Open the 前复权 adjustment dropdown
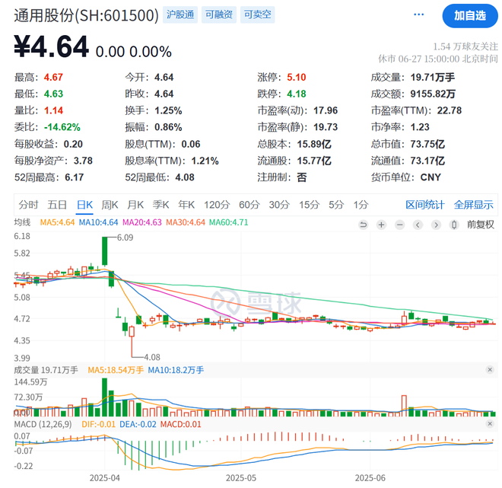Image resolution: width=502 pixels, height=488 pixels. [481, 225]
